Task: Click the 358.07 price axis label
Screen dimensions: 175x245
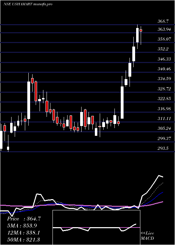Action: click(x=164, y=39)
